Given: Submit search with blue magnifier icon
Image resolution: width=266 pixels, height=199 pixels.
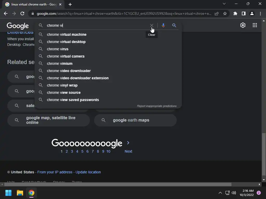Looking at the screenshot, I should (174, 25).
